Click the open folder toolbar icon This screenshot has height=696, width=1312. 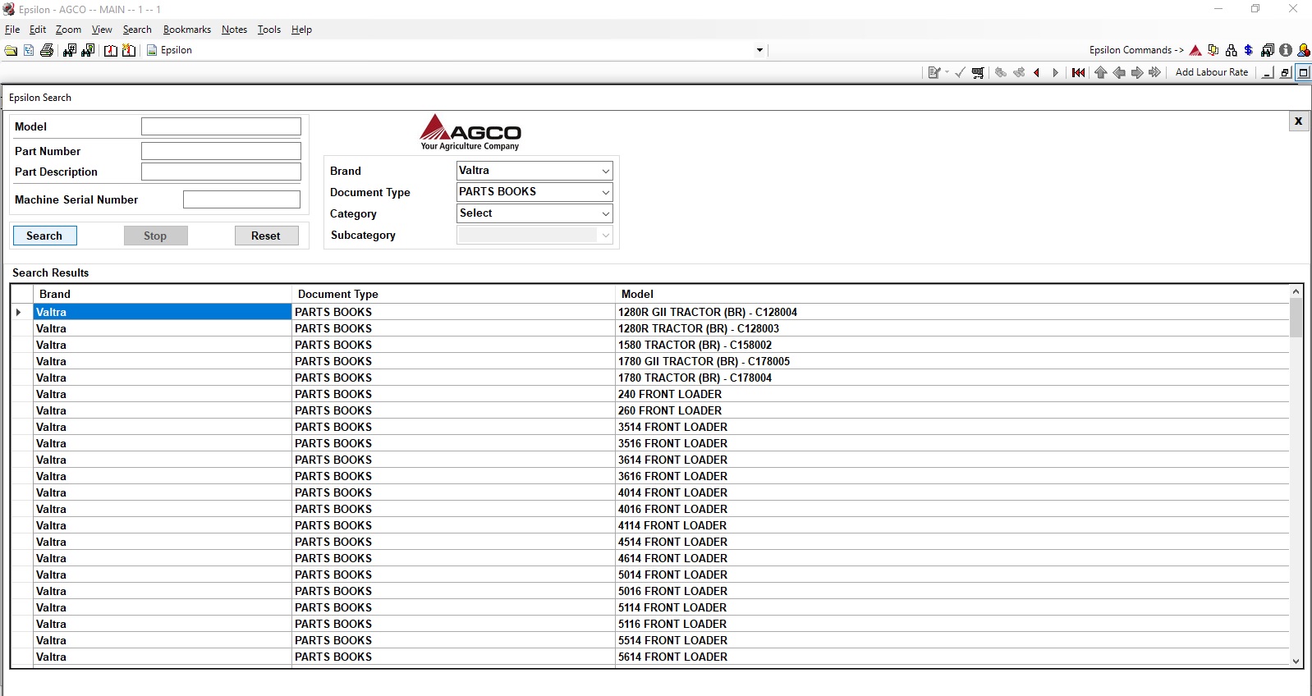pos(11,50)
